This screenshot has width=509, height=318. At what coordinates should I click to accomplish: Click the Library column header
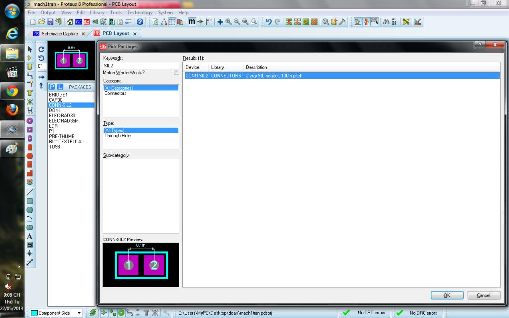[x=217, y=67]
